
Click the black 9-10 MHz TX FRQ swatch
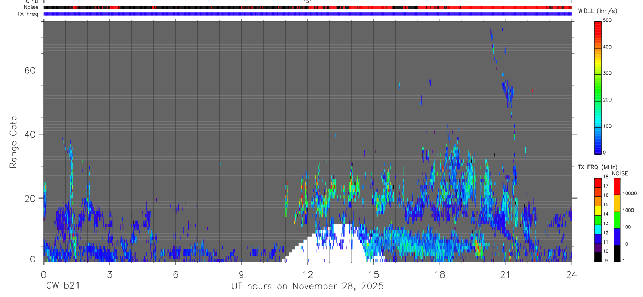coord(598,257)
